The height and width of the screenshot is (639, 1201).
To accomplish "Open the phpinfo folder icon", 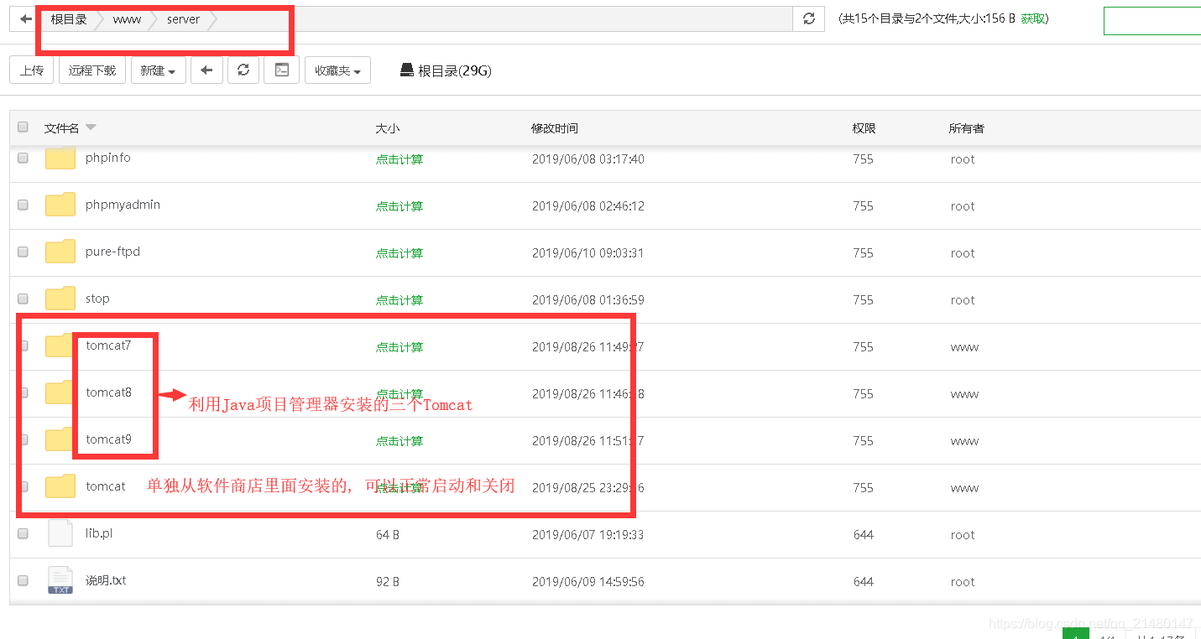I will tap(60, 158).
